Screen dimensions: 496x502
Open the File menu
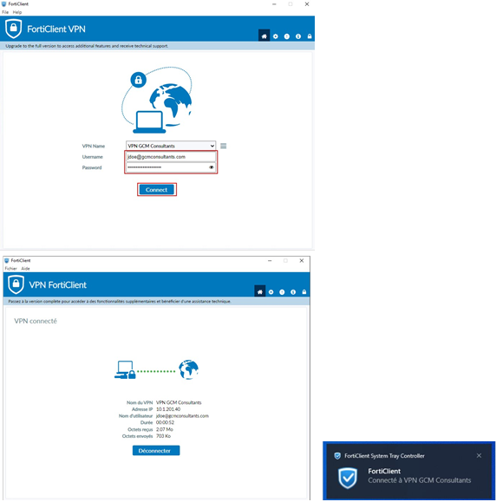(5, 12)
